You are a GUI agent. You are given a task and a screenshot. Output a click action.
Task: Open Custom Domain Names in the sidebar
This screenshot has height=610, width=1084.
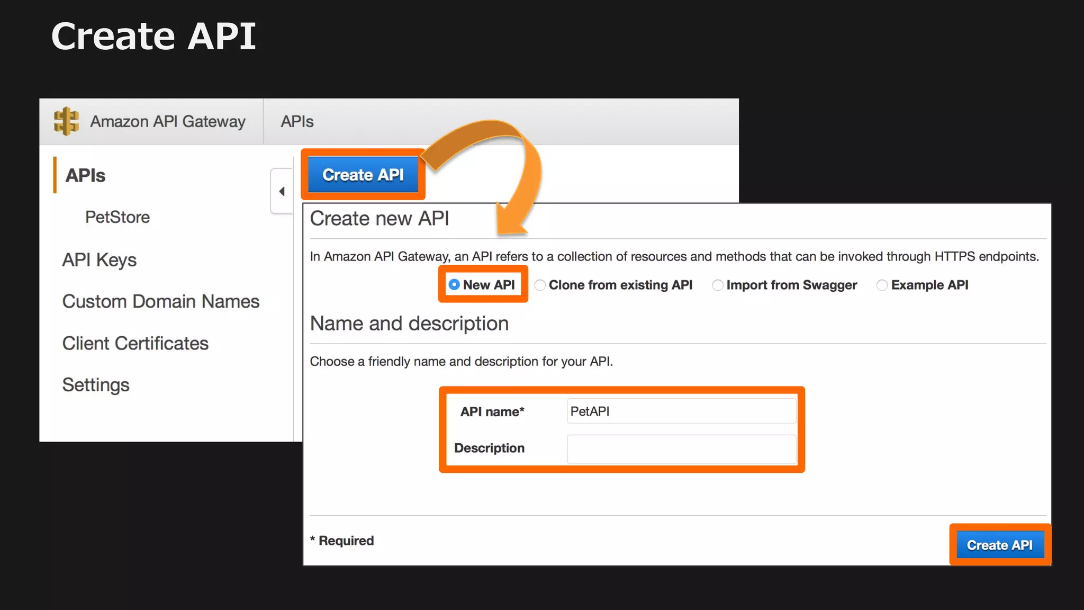161,301
